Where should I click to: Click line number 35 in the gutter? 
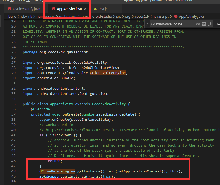click(x=13, y=104)
